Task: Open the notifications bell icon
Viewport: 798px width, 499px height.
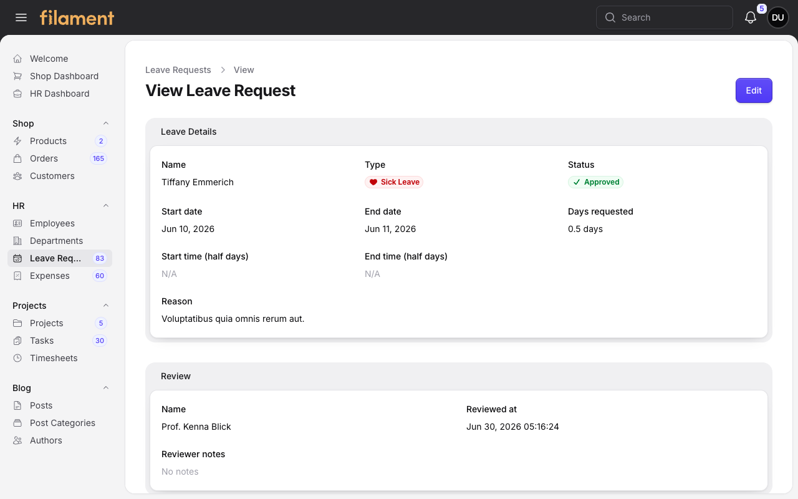Action: [751, 17]
